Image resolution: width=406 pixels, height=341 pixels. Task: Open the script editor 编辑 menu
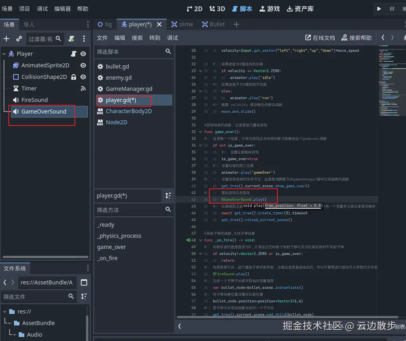[120, 38]
